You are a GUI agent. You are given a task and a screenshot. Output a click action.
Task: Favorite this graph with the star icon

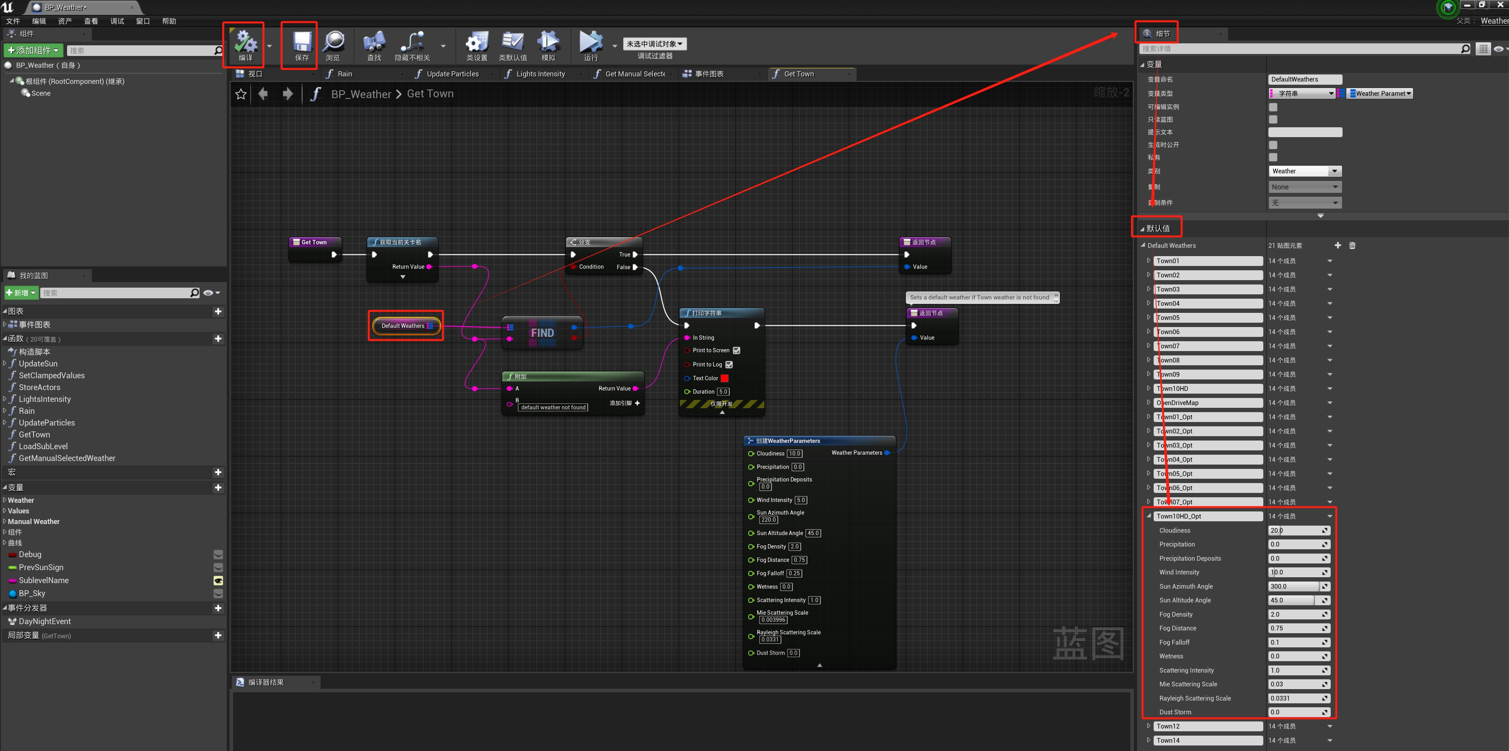(241, 94)
